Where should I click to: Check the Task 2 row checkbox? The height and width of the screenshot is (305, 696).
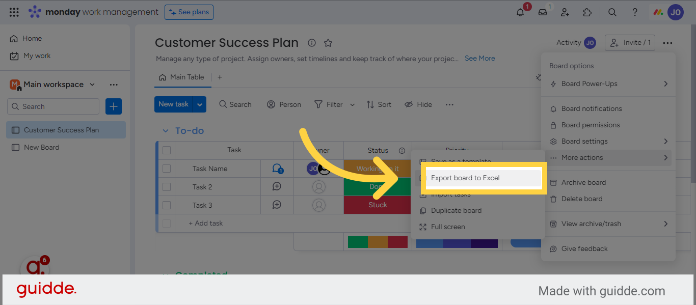tap(167, 187)
